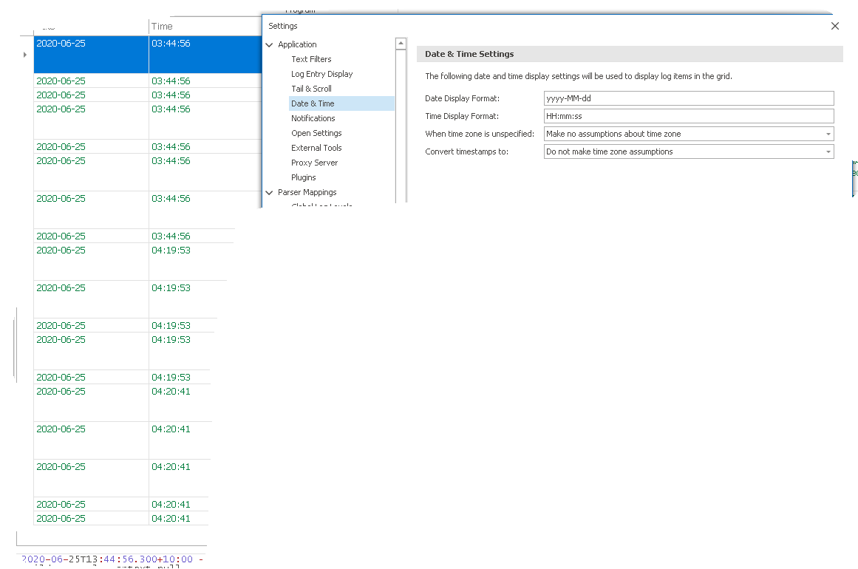Viewport: 858px width, 569px height.
Task: Select Open Settings tree item
Action: 316,133
